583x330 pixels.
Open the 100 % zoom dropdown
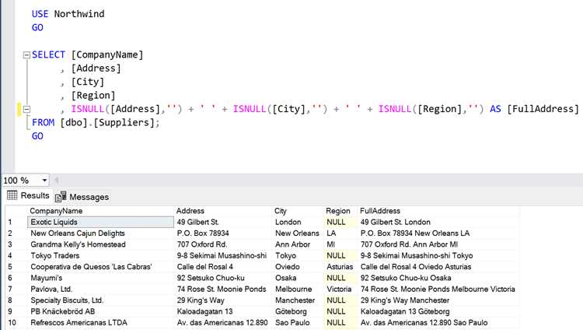(x=44, y=181)
